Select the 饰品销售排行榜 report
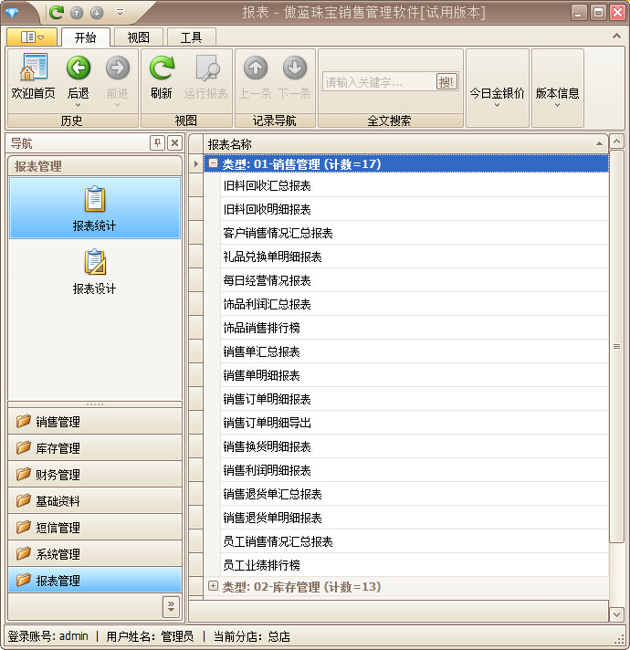Screen dimensions: 630x650 point(262,328)
